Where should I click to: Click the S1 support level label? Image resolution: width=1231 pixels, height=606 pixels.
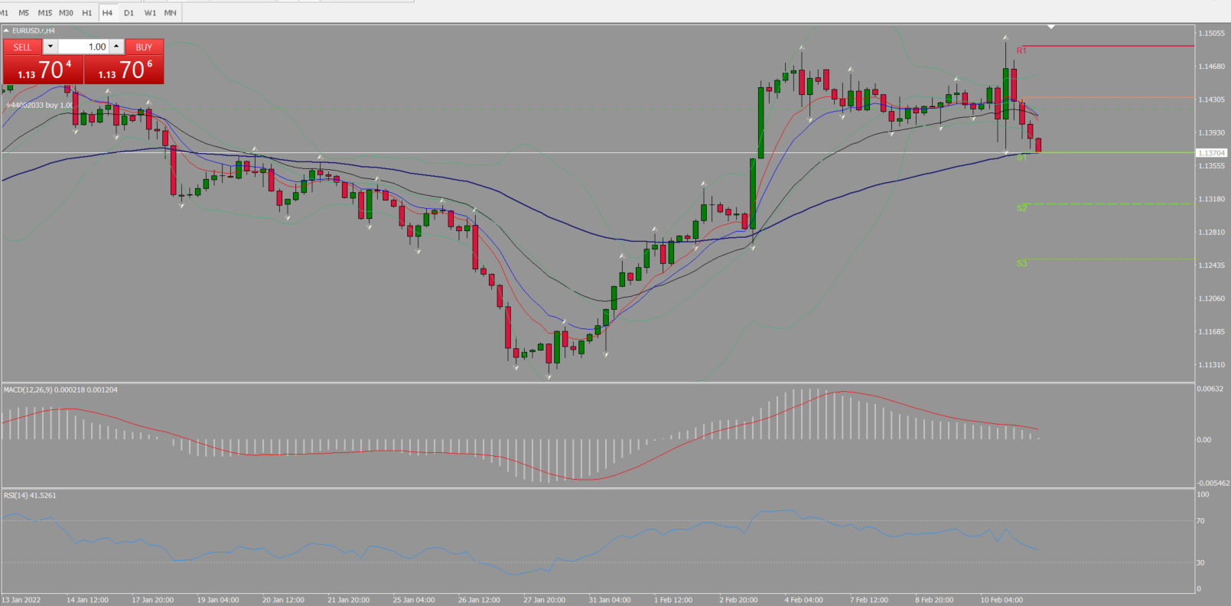tap(1021, 158)
